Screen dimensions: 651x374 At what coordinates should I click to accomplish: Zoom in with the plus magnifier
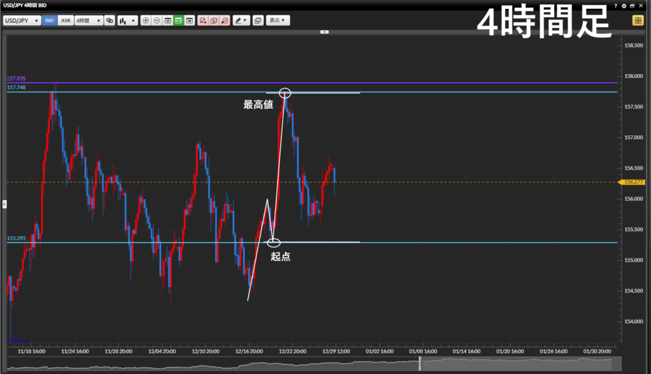146,20
